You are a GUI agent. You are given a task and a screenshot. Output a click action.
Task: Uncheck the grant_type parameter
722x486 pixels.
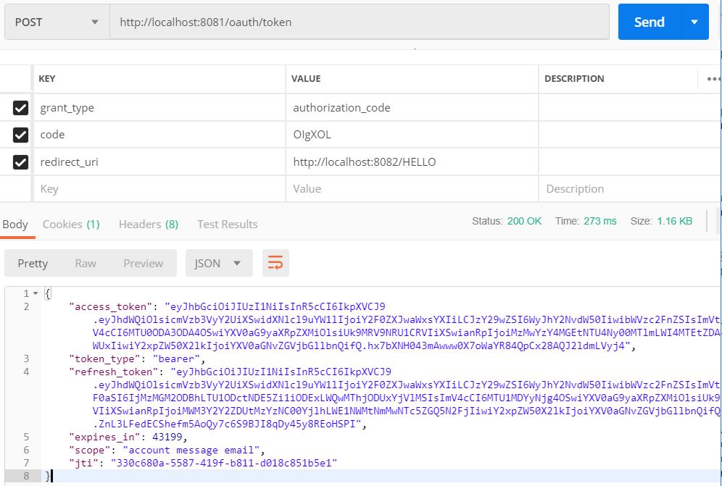click(20, 107)
